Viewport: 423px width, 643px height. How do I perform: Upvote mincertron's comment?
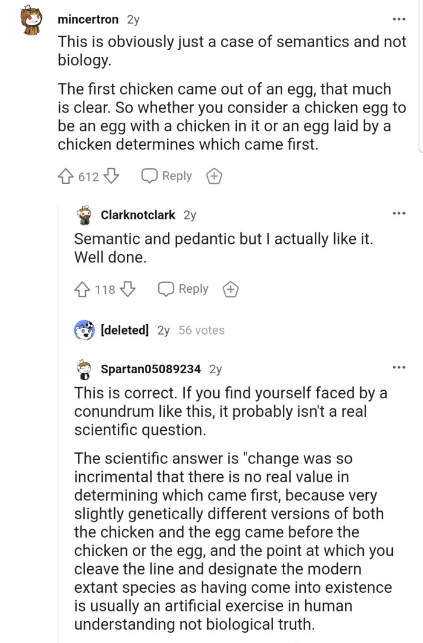point(66,176)
